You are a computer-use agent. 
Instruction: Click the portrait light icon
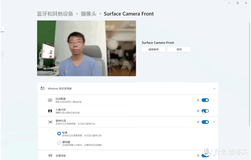click(x=50, y=111)
